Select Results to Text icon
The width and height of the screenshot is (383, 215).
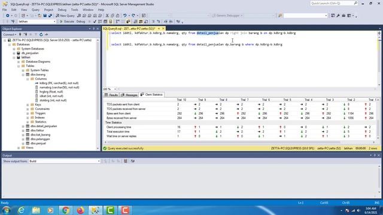135,21
